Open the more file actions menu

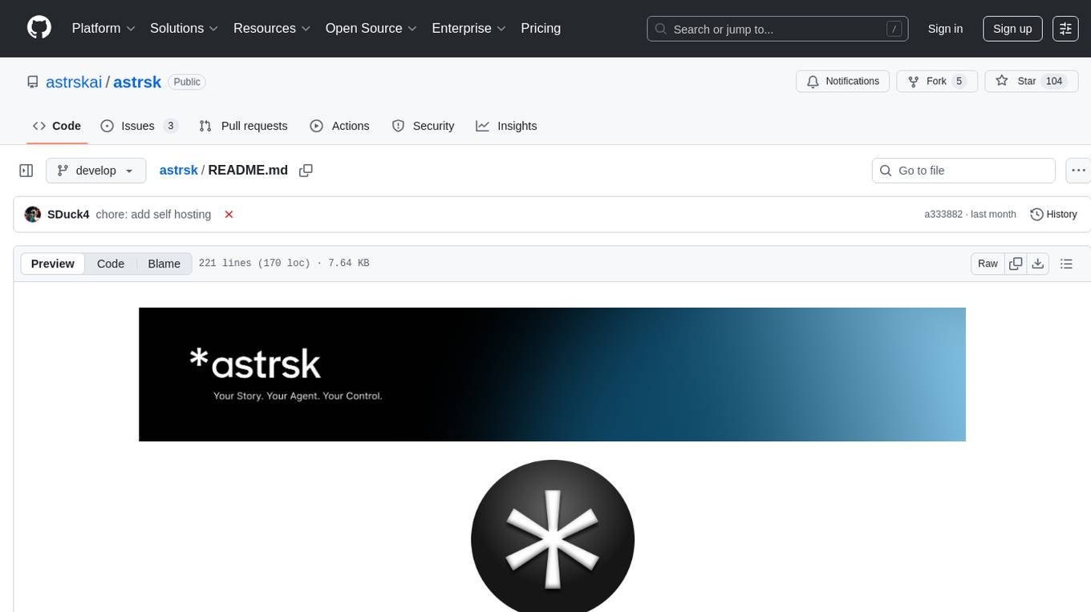tap(1078, 171)
